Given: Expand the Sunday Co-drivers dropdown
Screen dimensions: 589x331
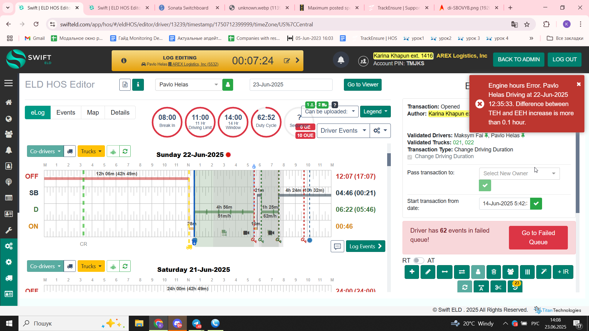Looking at the screenshot, I should point(45,151).
